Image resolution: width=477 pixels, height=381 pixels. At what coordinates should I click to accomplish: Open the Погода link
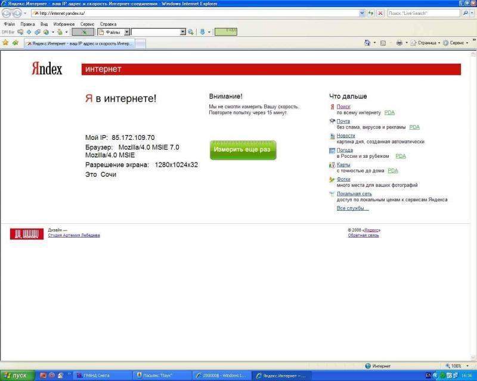[345, 150]
